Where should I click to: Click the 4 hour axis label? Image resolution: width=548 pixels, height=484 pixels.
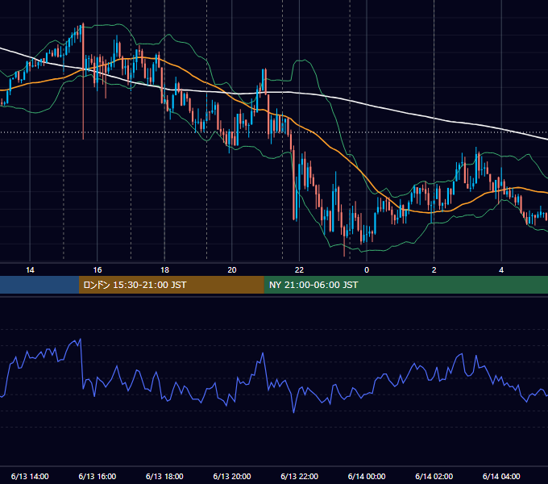(x=501, y=270)
